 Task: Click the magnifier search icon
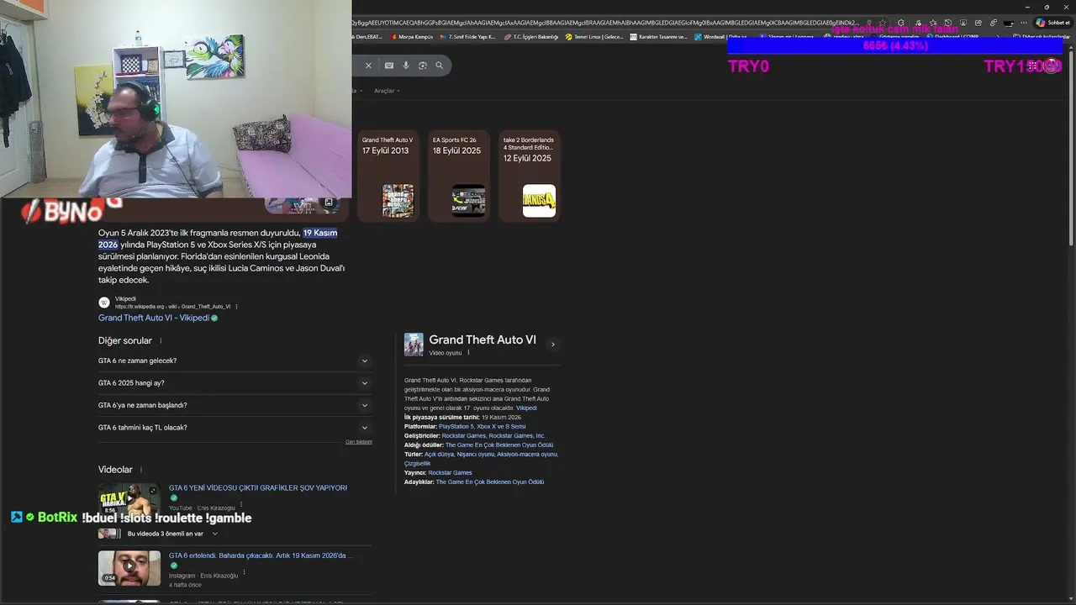point(439,66)
